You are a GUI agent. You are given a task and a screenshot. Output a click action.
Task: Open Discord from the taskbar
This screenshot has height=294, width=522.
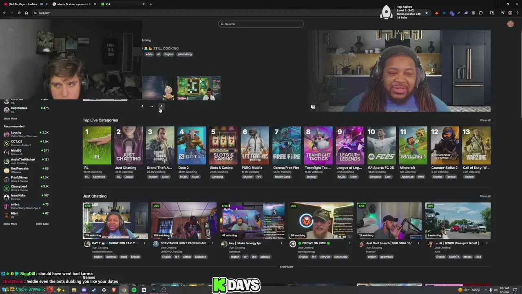click(x=84, y=290)
